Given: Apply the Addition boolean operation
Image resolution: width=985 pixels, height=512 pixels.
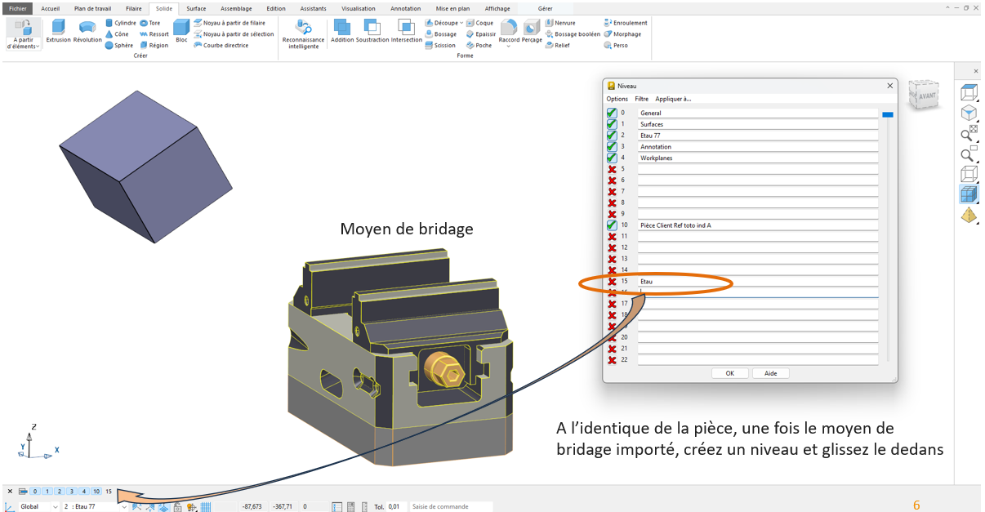Looking at the screenshot, I should (342, 32).
